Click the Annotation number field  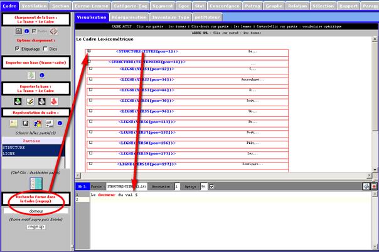[177, 186]
